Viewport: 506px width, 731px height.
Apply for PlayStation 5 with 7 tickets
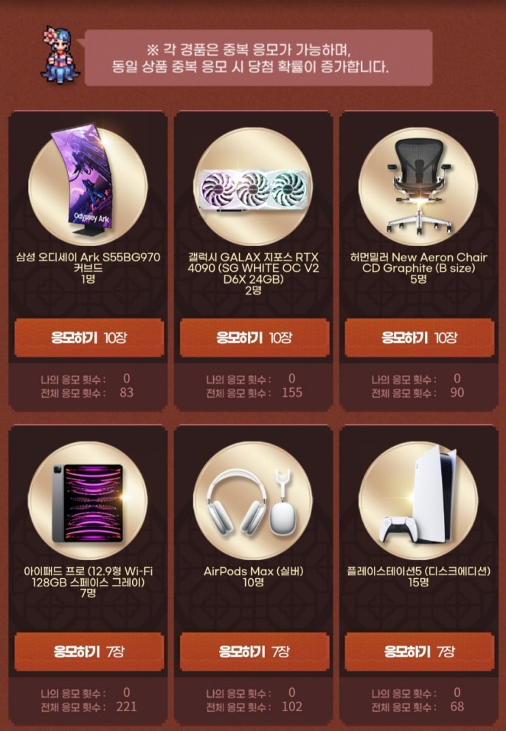click(419, 651)
